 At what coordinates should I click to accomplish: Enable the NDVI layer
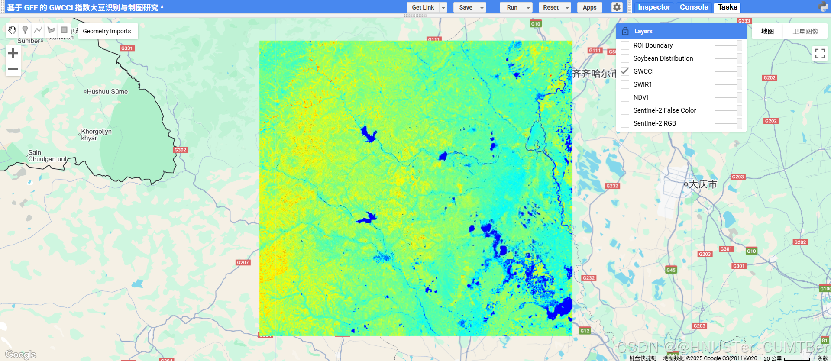(x=625, y=97)
